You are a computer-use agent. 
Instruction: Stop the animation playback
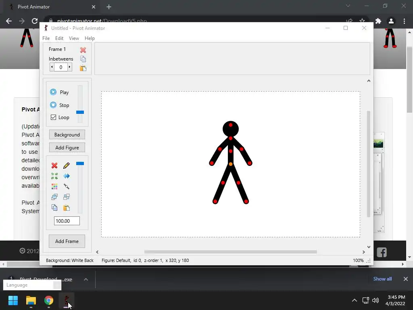pos(60,105)
